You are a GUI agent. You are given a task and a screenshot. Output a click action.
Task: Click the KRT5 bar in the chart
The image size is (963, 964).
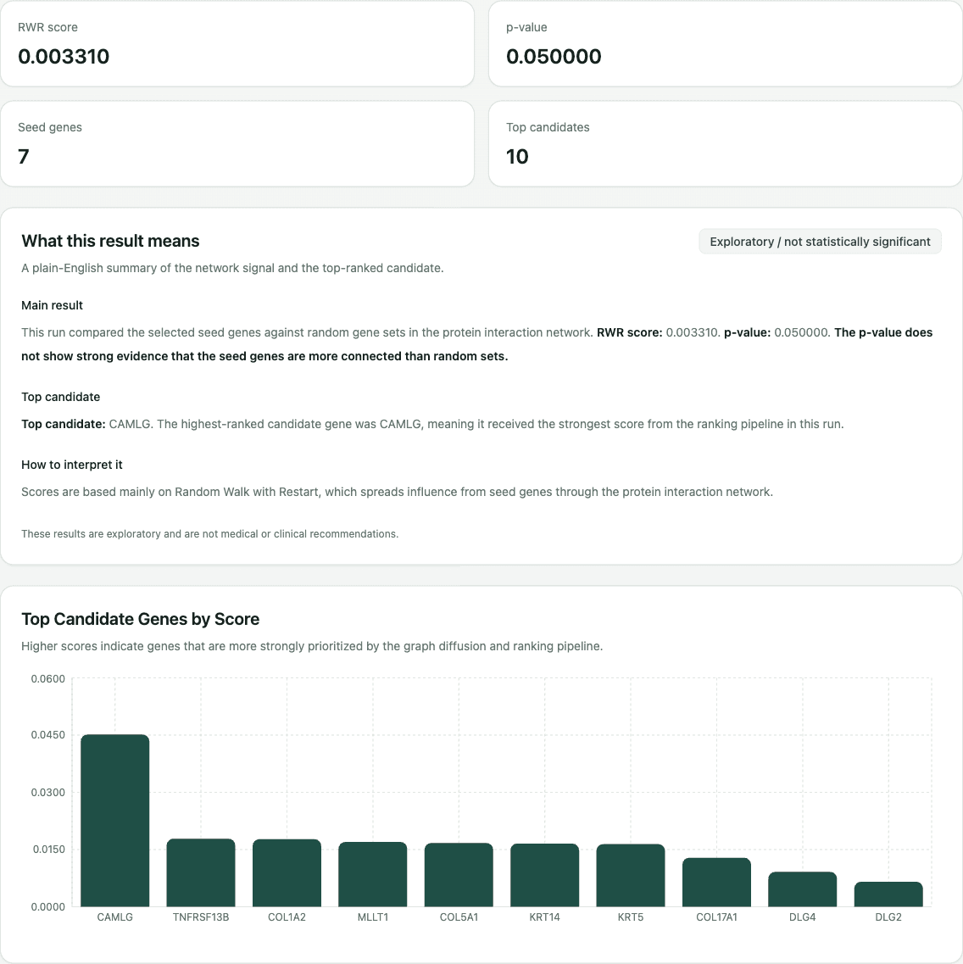click(x=631, y=876)
